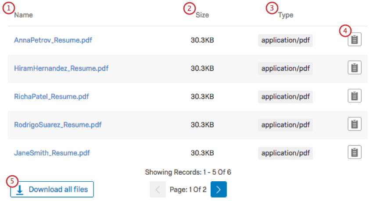This screenshot has width=373, height=201.
Task: Open RichaPatel_Resume.pdf file link
Action: coord(51,96)
